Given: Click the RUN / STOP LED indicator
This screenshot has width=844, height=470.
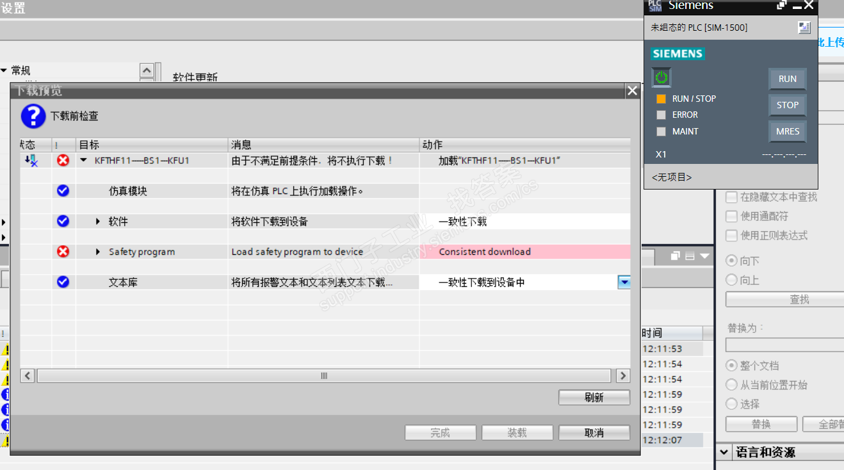Looking at the screenshot, I should pyautogui.click(x=661, y=99).
